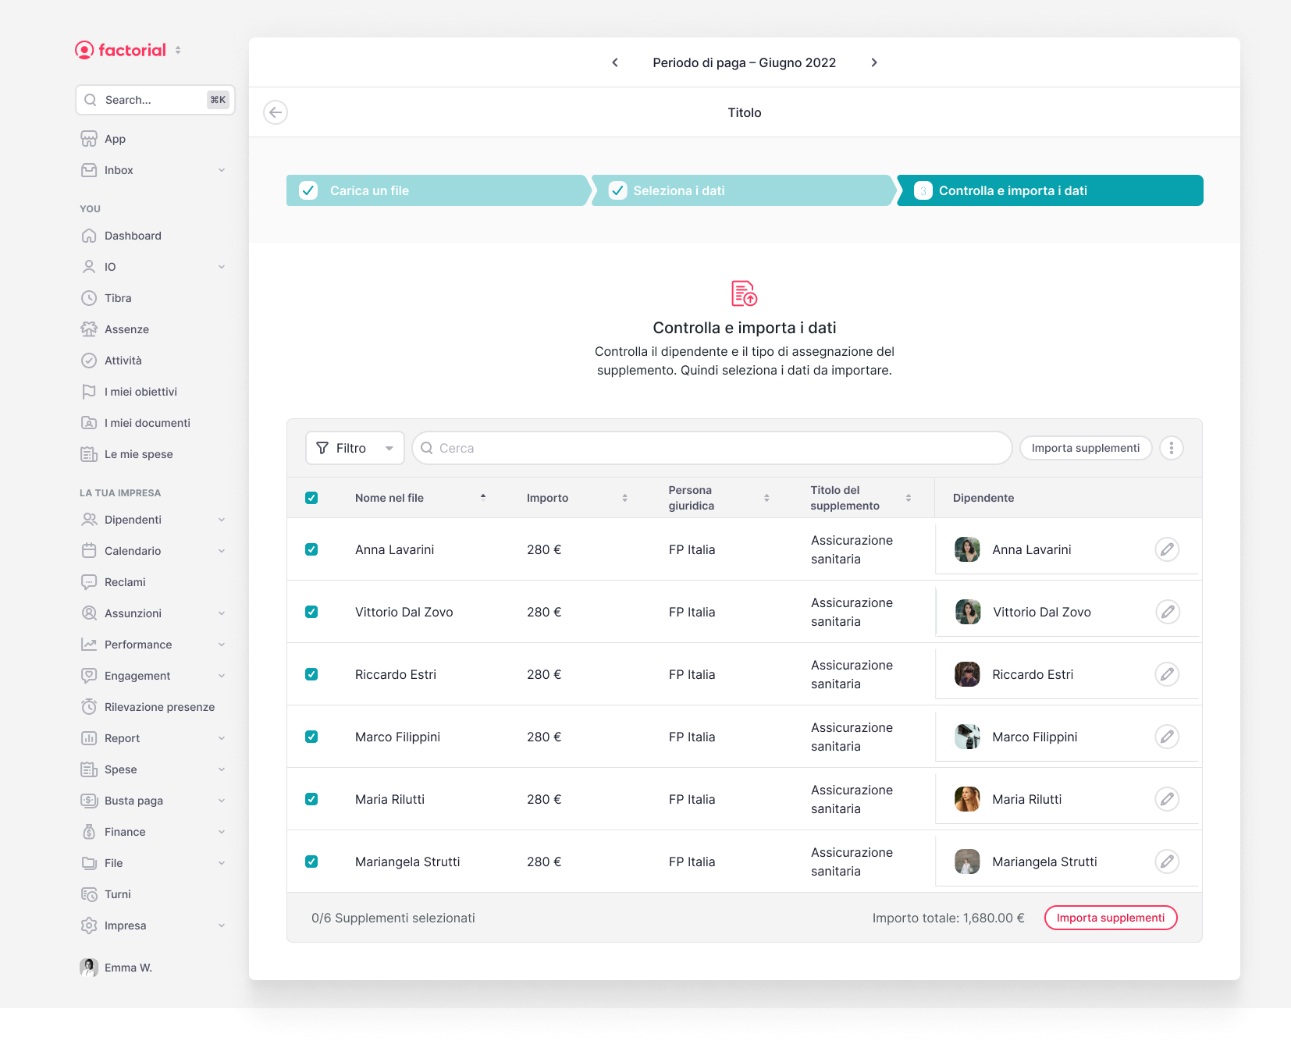Viewport: 1291px width, 1048px height.
Task: Click Importa supplementi button in toolbar
Action: (1086, 448)
